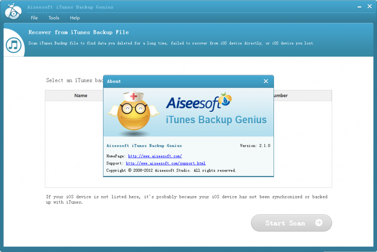Open the Aiseesoft support page link
Image resolution: width=377 pixels, height=252 pixels.
pos(166,163)
